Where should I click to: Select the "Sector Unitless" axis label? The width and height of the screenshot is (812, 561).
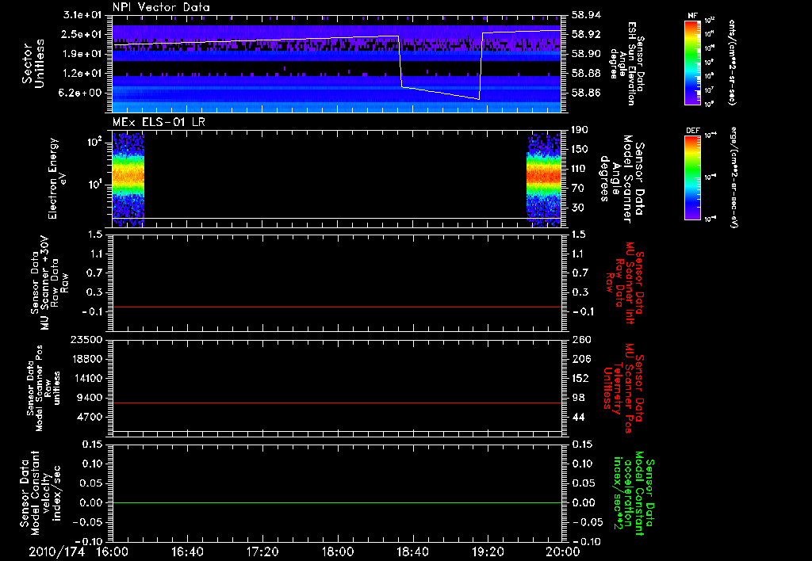tap(33, 63)
